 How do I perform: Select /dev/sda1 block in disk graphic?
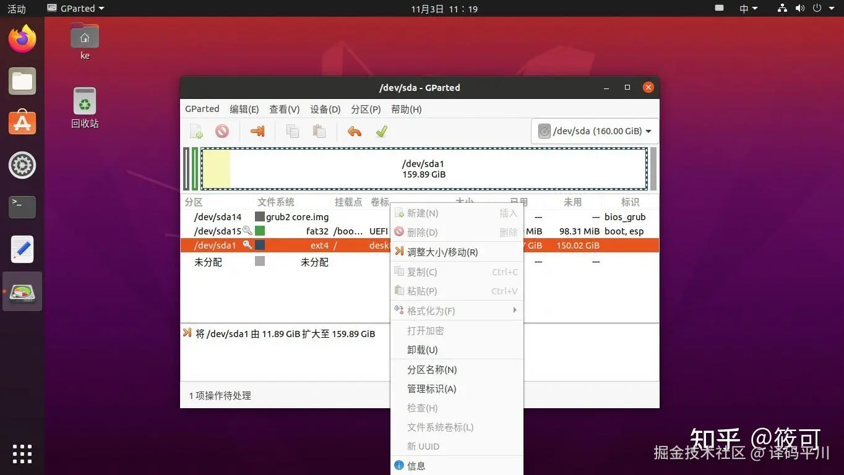(424, 169)
